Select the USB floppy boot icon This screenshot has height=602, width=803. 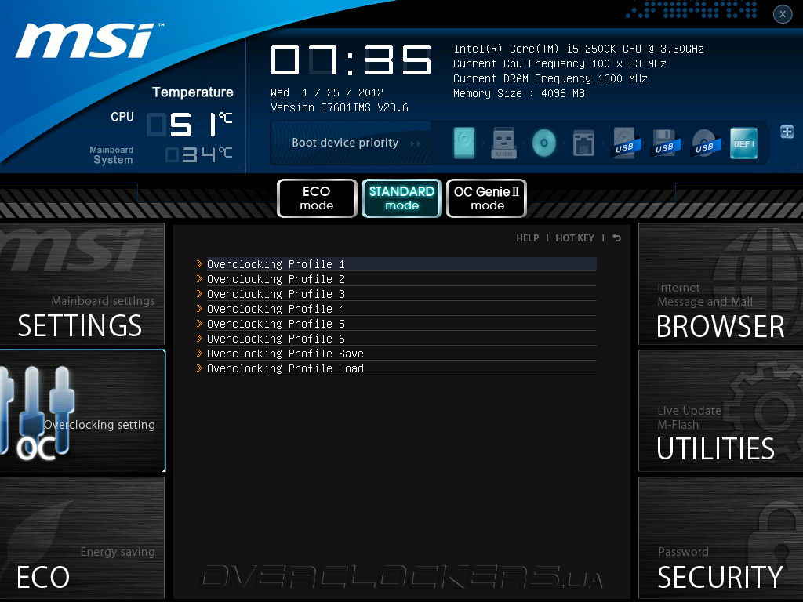point(665,143)
